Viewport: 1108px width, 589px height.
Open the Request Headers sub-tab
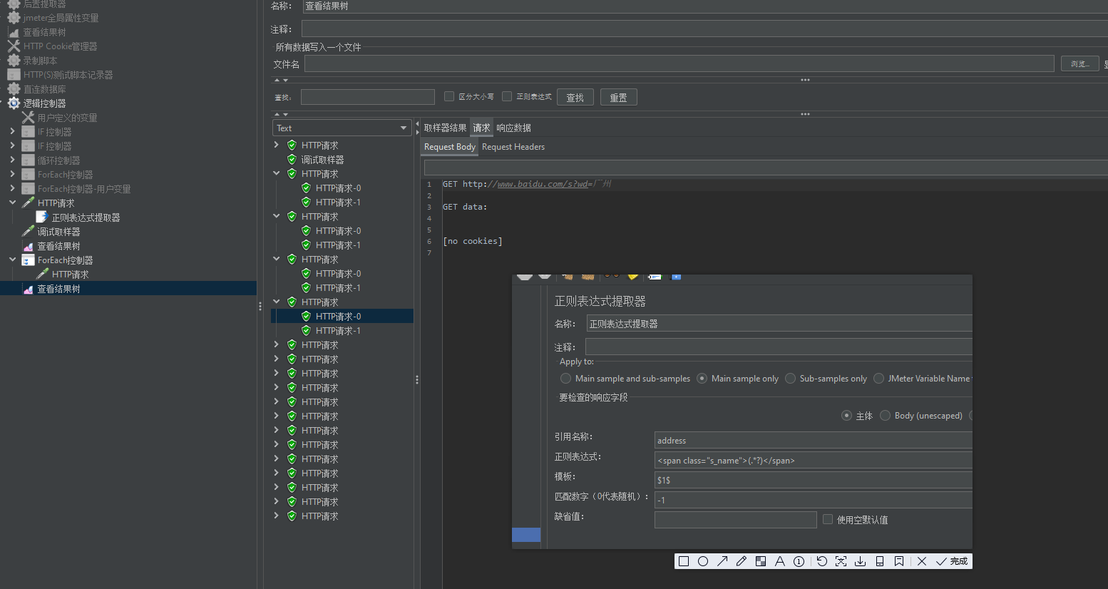point(513,147)
